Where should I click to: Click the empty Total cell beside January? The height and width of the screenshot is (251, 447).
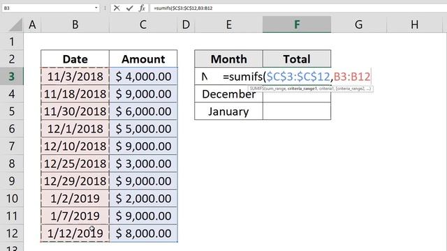coord(297,111)
